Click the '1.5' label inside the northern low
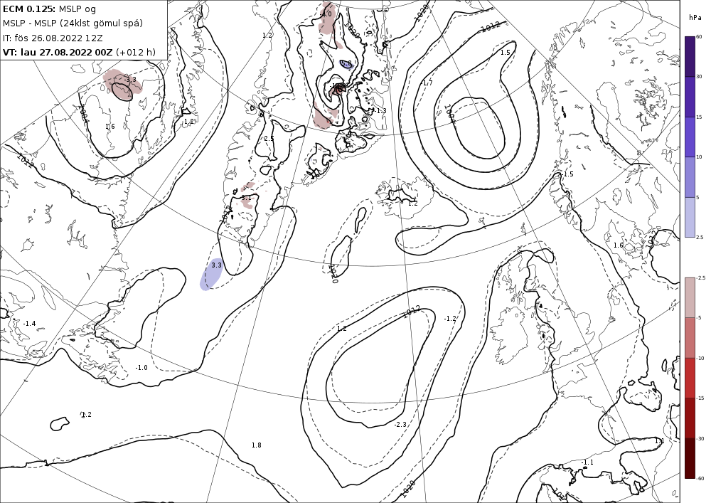Image resolution: width=711 pixels, height=503 pixels. tap(505, 53)
